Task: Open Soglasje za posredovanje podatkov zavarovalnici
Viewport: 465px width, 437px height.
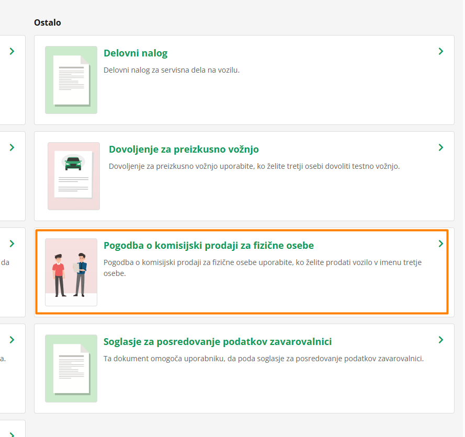Action: 218,342
